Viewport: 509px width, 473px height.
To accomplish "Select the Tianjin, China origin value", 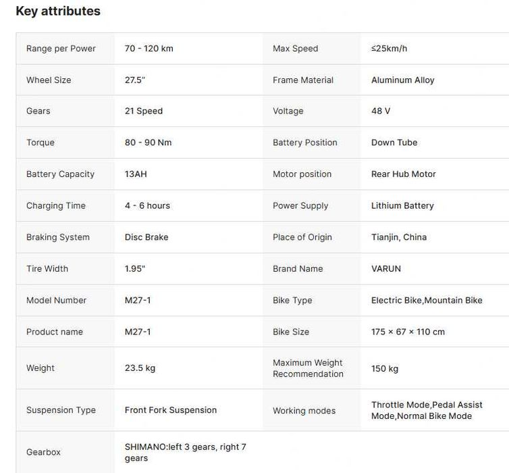I will pos(399,237).
